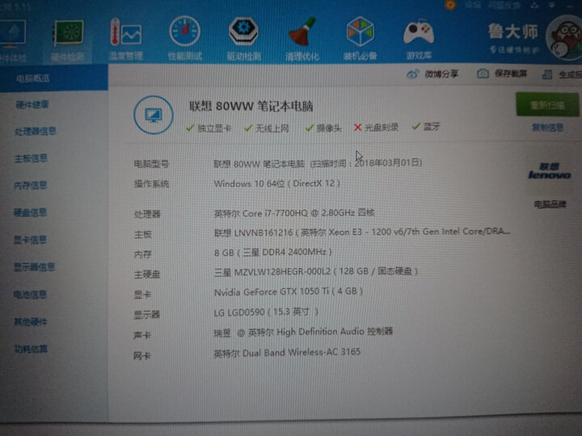The image size is (582, 436).
Task: Click the Dual Band Wireless-AC 3165 value
Action: click(x=287, y=353)
